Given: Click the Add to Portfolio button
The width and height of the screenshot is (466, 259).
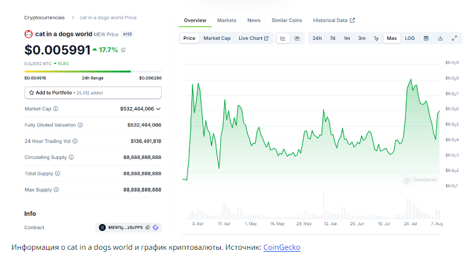Looking at the screenshot, I should click(93, 93).
